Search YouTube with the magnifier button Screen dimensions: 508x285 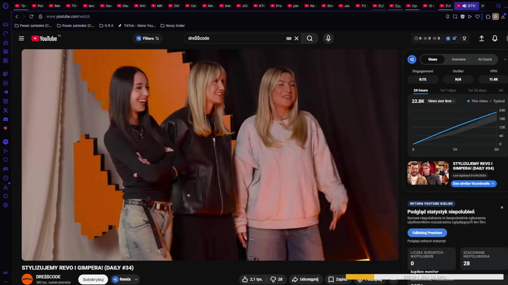click(310, 38)
